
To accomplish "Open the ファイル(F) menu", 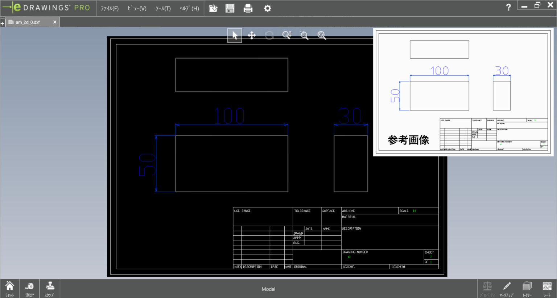I will point(109,8).
